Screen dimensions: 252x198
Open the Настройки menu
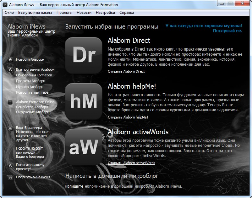(105, 13)
